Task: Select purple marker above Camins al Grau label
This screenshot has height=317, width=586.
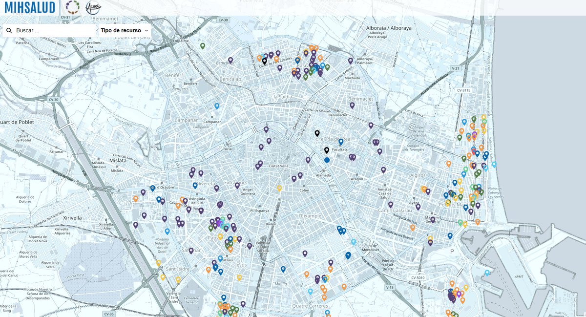Action: pyautogui.click(x=391, y=204)
